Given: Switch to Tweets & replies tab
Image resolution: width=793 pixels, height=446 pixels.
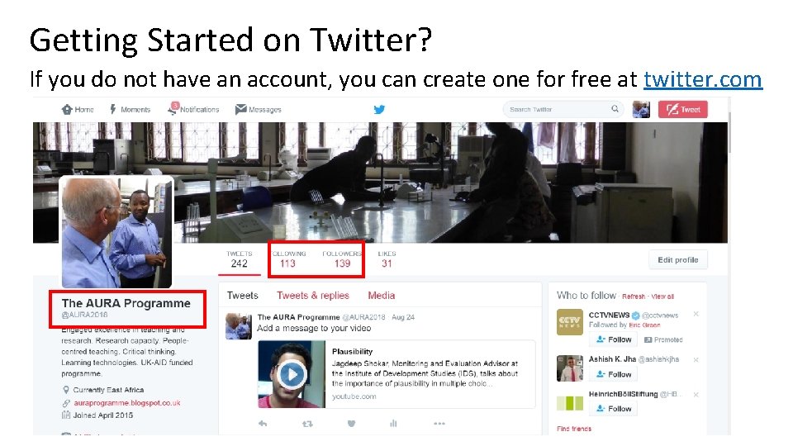Looking at the screenshot, I should click(x=313, y=296).
